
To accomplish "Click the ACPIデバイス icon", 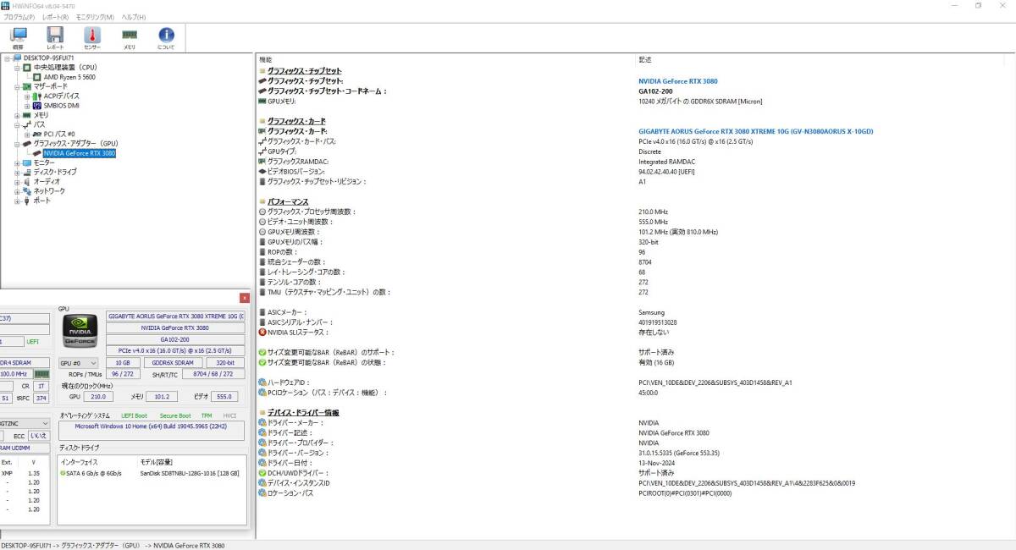I will (37, 96).
